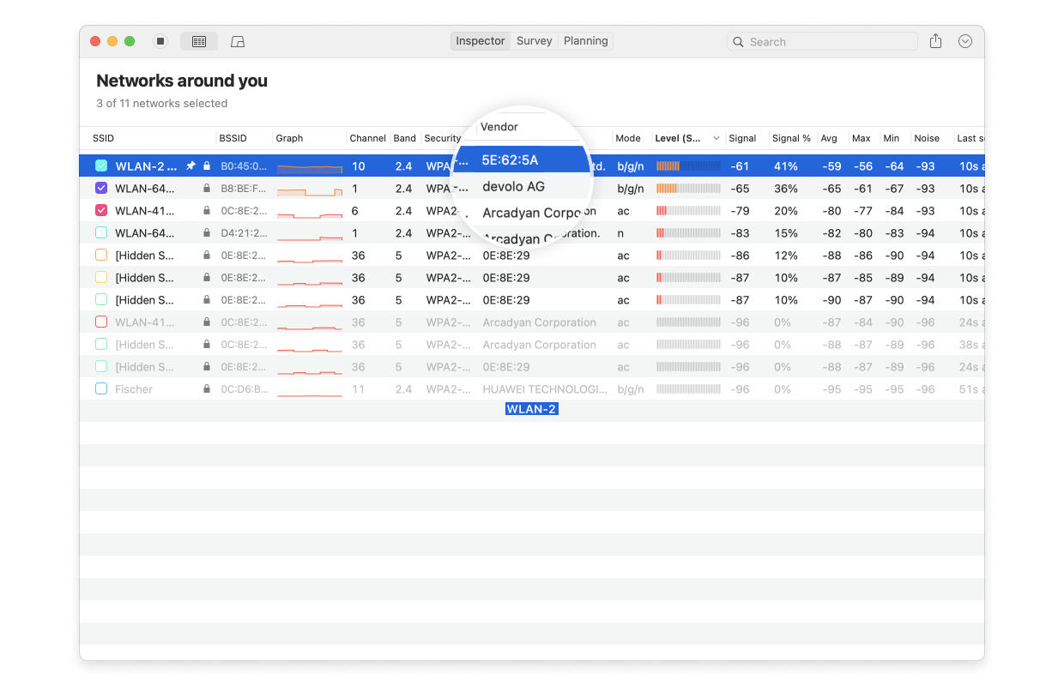Select the network list view icon
Screen dimensions: 1064x686
tap(199, 40)
